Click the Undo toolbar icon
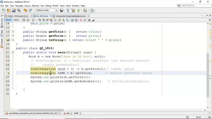This screenshot has width=212, height=119. 25,10
